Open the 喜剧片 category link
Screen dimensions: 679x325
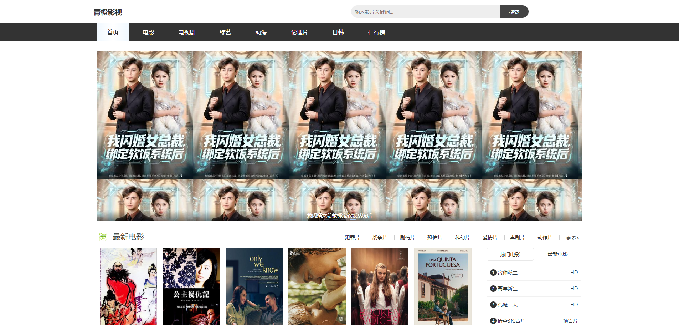(x=517, y=238)
